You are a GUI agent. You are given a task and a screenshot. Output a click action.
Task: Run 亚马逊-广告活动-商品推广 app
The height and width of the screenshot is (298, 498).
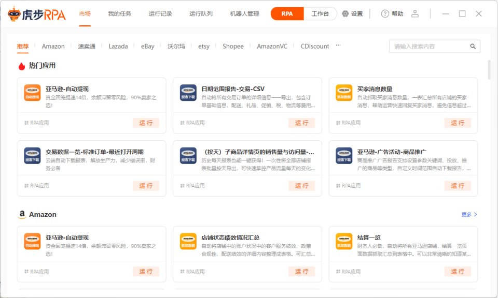[x=458, y=186]
